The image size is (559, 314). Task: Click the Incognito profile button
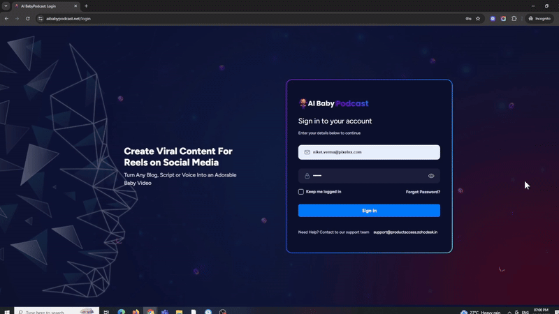pos(539,19)
